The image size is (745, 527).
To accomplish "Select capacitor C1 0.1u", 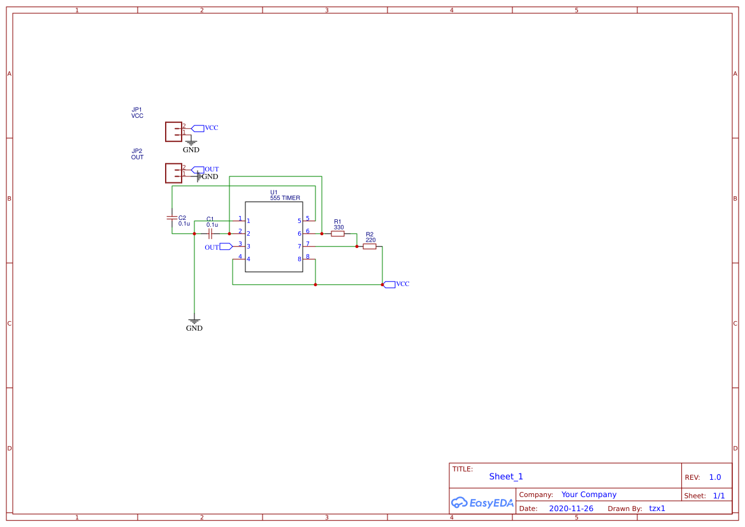I will pyautogui.click(x=210, y=234).
